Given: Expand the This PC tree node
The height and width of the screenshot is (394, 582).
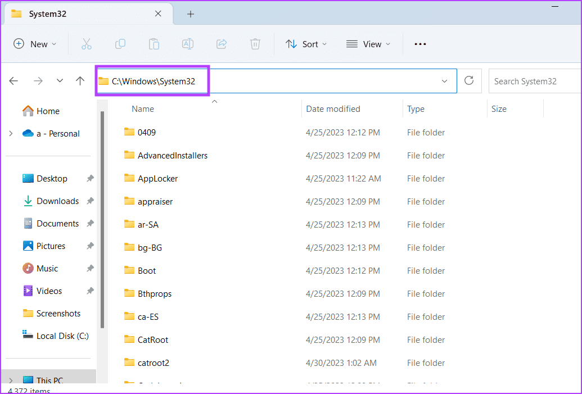Looking at the screenshot, I should tap(11, 380).
